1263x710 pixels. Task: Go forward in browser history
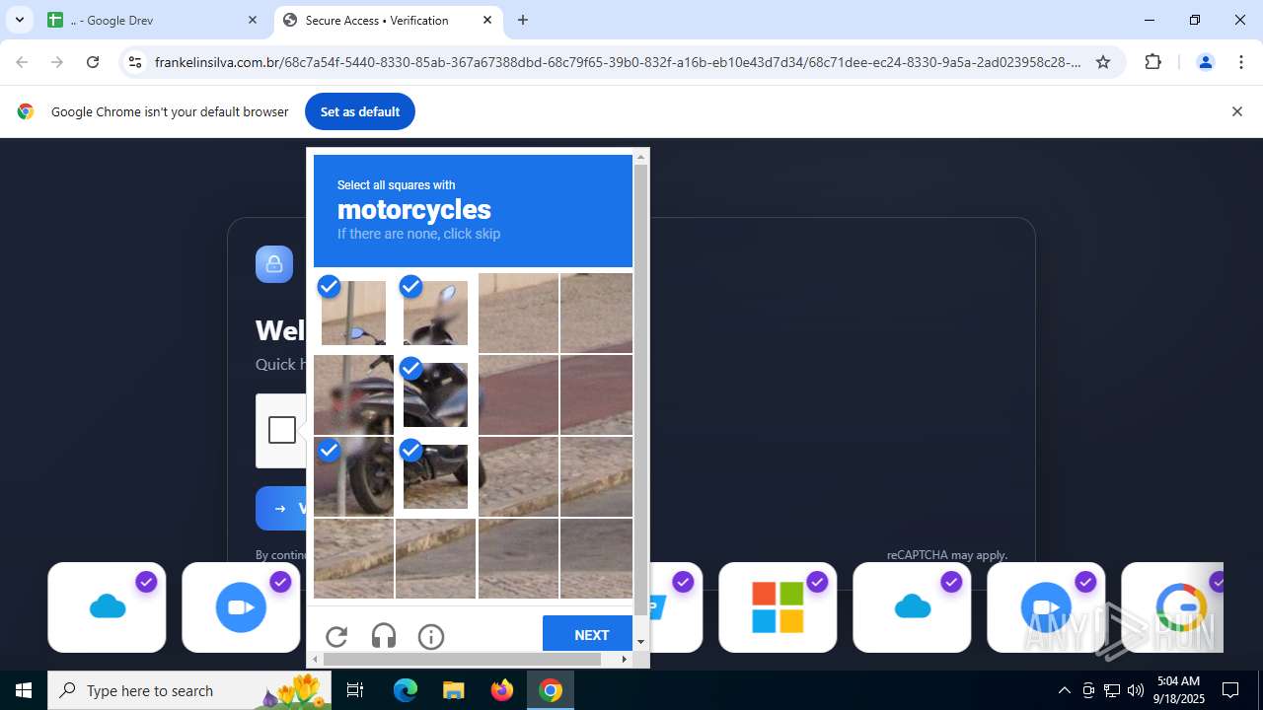[x=57, y=62]
